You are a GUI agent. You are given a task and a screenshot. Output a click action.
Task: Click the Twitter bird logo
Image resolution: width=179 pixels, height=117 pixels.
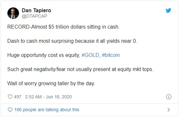168,11
